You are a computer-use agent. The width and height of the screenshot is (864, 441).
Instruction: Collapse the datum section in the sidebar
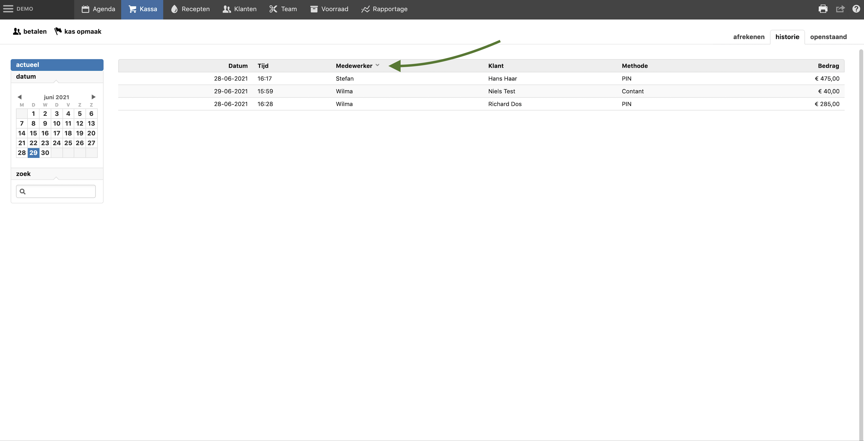pos(26,77)
